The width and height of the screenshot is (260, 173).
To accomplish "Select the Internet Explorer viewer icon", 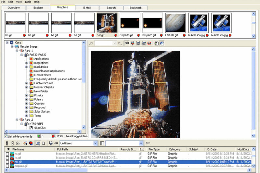I will point(162,43).
